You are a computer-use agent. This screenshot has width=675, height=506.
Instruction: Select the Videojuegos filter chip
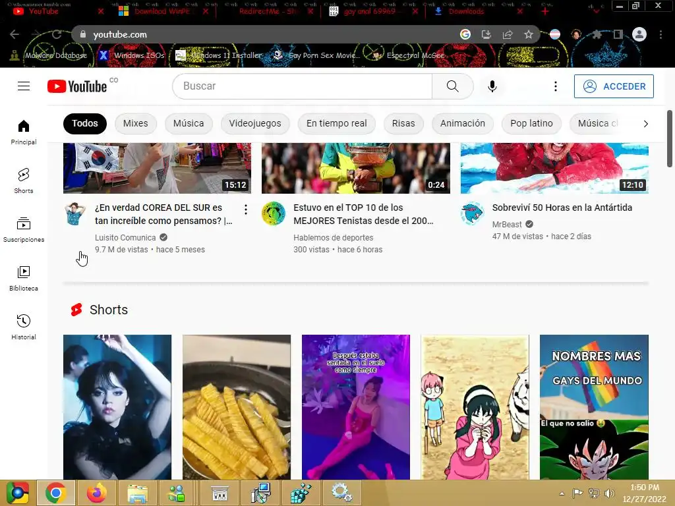tap(255, 123)
